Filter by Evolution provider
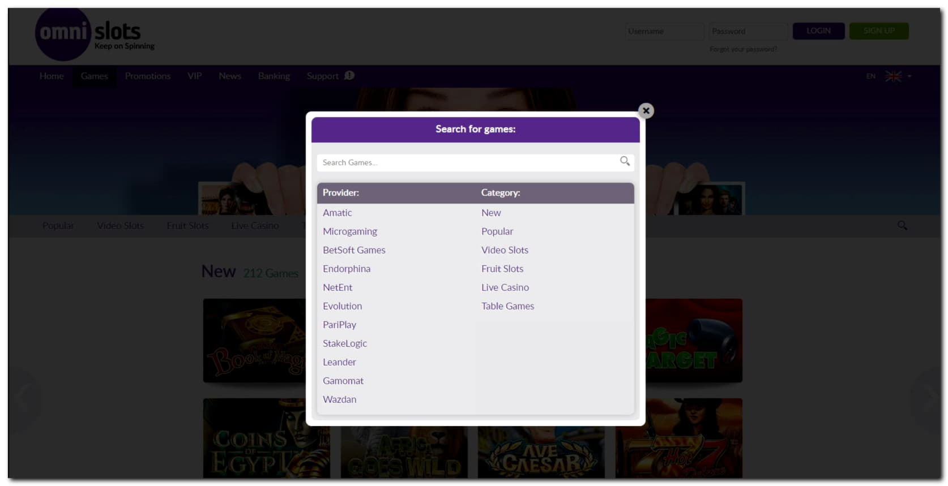This screenshot has height=486, width=948. point(342,306)
